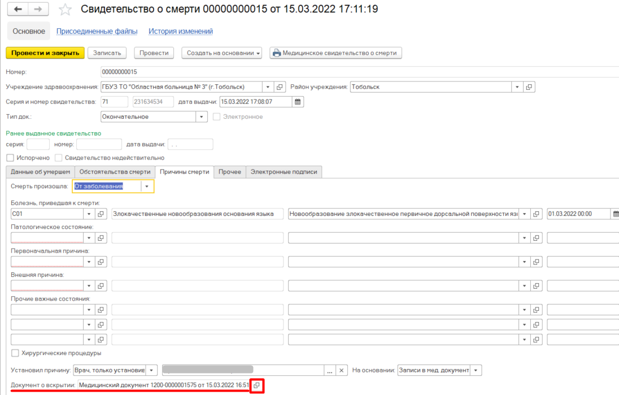Click the back navigation arrow
Viewport: 619px width, 395px height.
click(x=18, y=10)
